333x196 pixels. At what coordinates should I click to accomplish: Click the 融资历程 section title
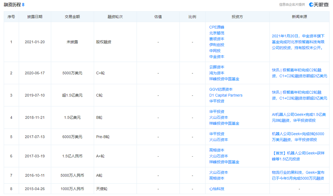12,5
